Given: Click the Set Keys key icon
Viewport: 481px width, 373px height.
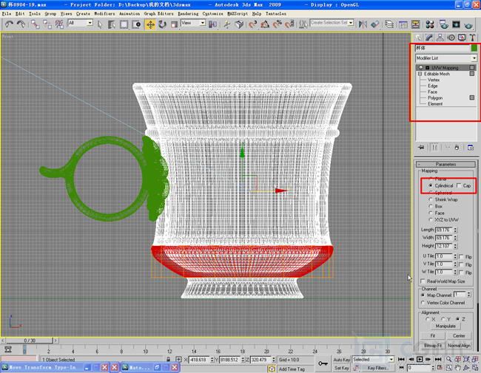Looking at the screenshot, I should [323, 363].
